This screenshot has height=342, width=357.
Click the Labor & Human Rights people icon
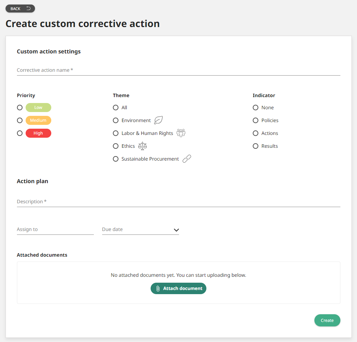point(181,133)
